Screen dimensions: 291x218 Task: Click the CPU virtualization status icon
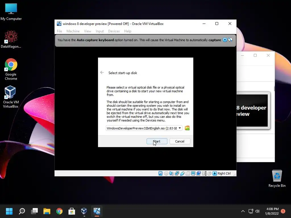point(204,173)
